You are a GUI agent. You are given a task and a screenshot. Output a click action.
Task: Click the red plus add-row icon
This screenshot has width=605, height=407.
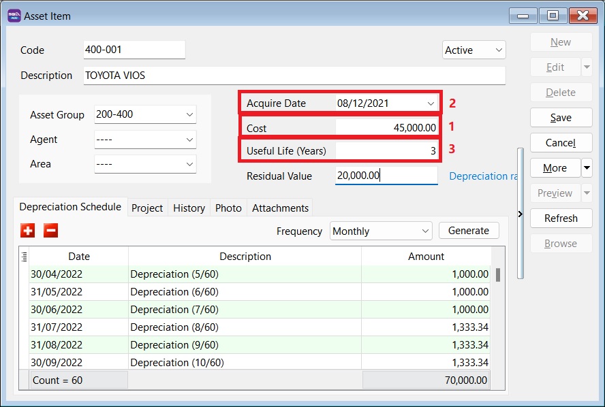click(28, 231)
